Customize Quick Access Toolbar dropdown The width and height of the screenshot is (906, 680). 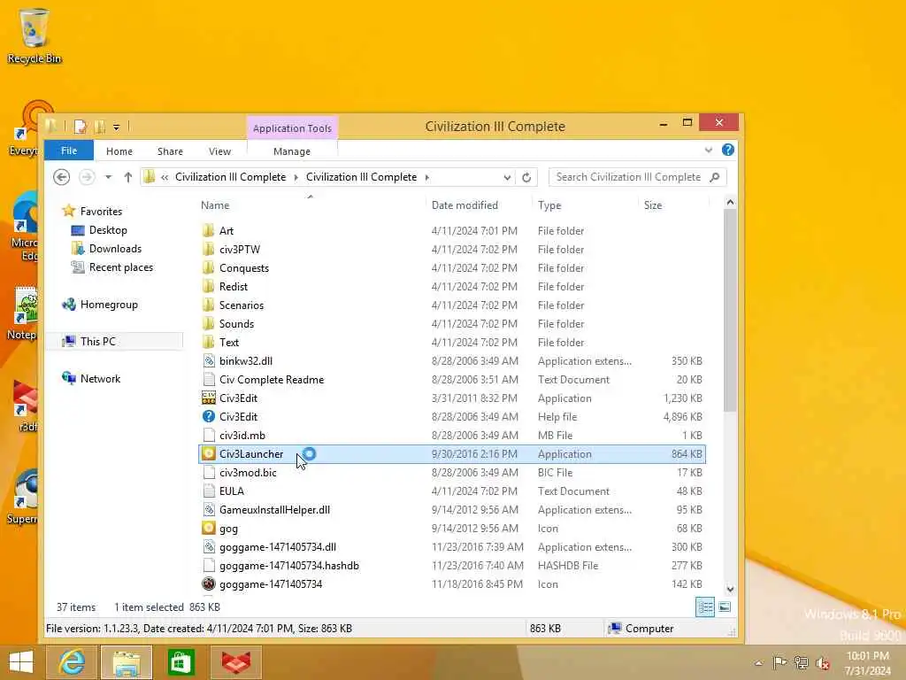pos(116,127)
